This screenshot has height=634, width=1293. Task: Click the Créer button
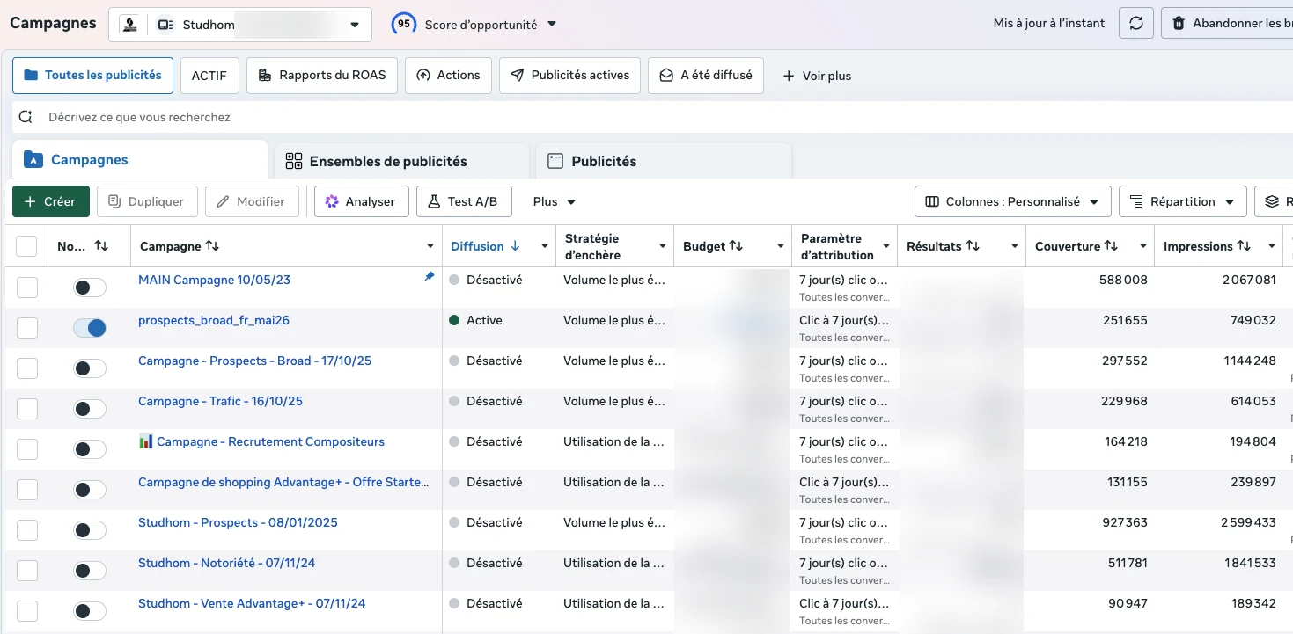pos(50,201)
